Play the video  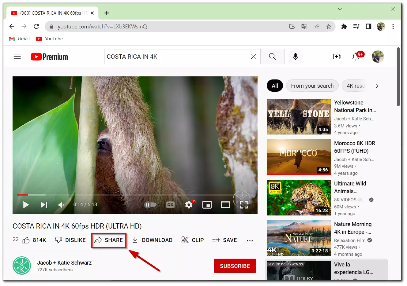[26, 204]
